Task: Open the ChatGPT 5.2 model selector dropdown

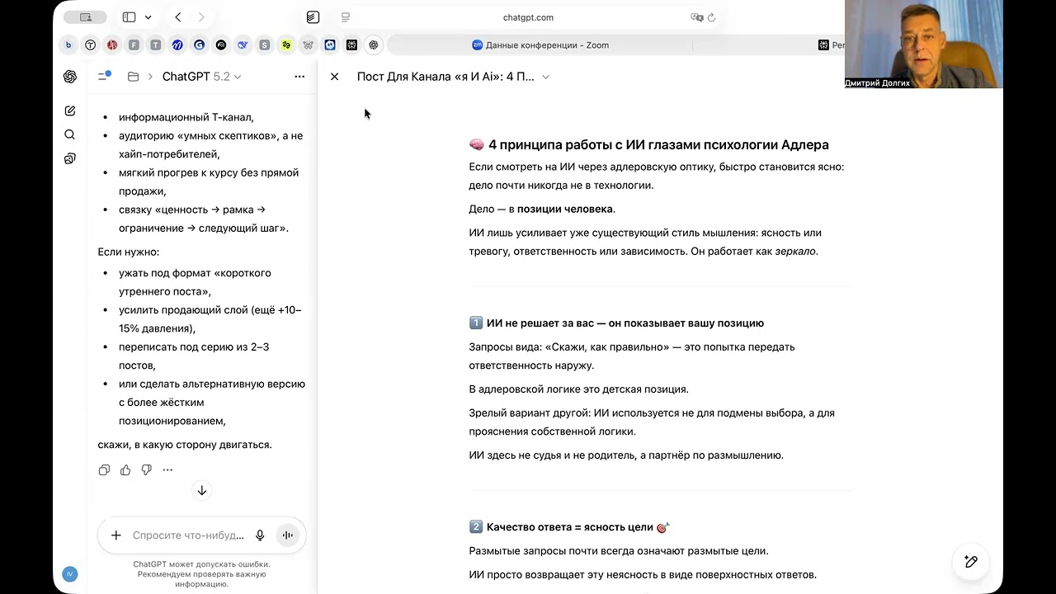Action: coord(202,77)
